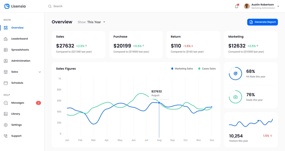Screen dimensions: 285x151
Task: Open Messages in the Help section
Action: click(x=18, y=103)
